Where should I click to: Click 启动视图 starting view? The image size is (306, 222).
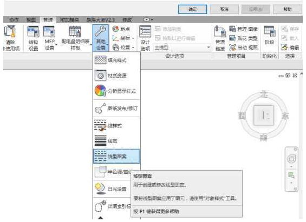pos(243,48)
